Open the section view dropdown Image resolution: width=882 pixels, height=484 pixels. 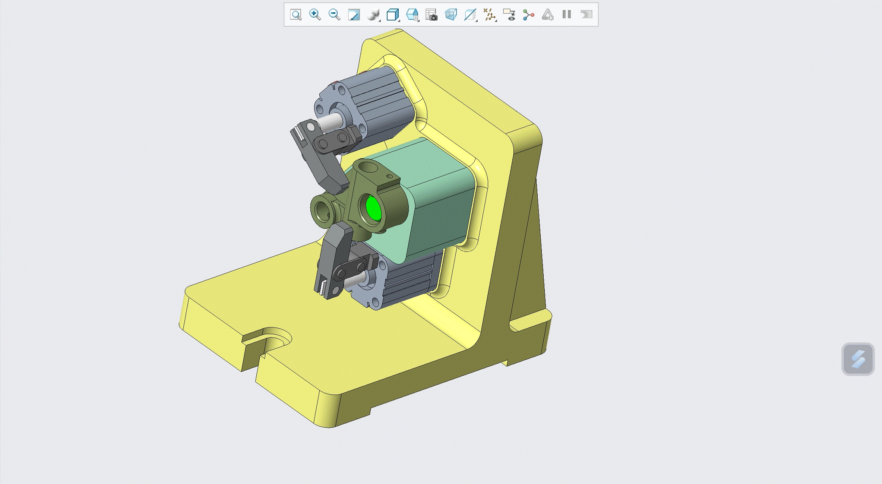point(470,15)
